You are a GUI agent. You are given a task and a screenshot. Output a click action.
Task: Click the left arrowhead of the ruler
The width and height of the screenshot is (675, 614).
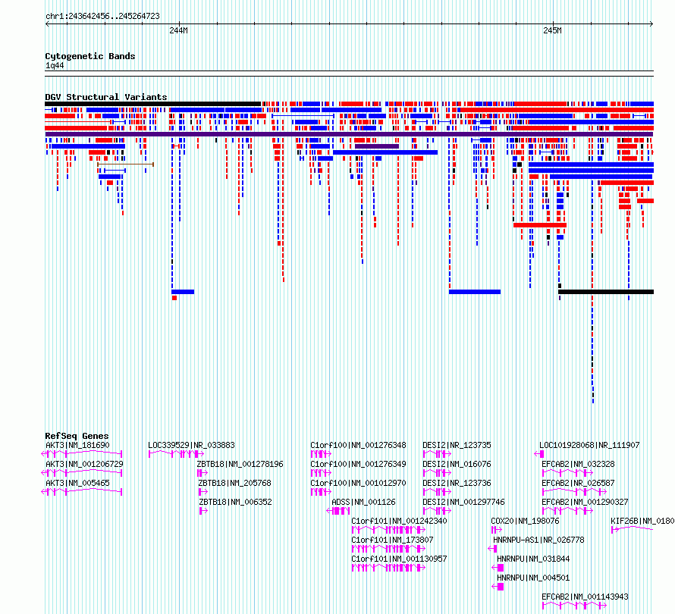[47, 24]
